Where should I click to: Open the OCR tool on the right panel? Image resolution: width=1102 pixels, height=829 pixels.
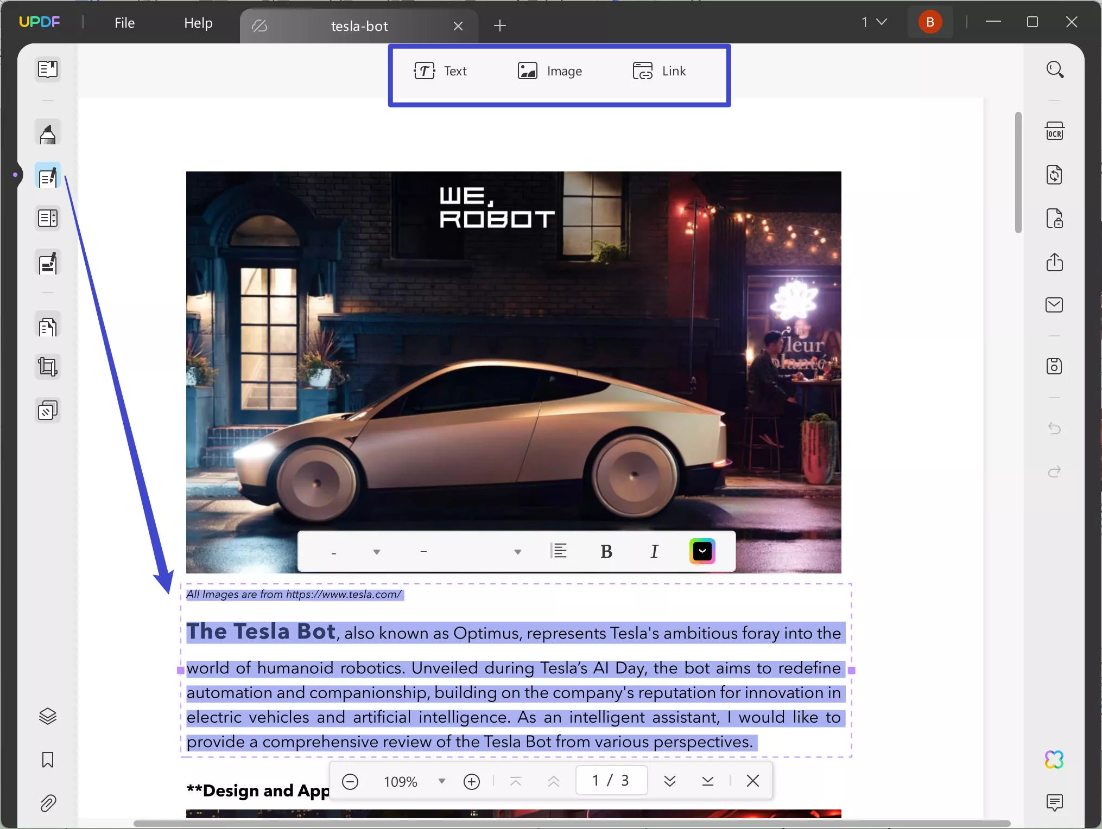[x=1054, y=131]
